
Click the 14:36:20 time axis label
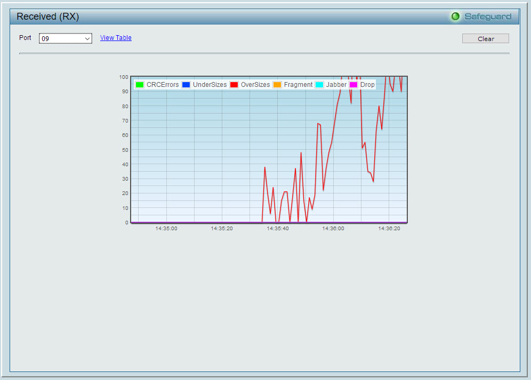point(389,229)
